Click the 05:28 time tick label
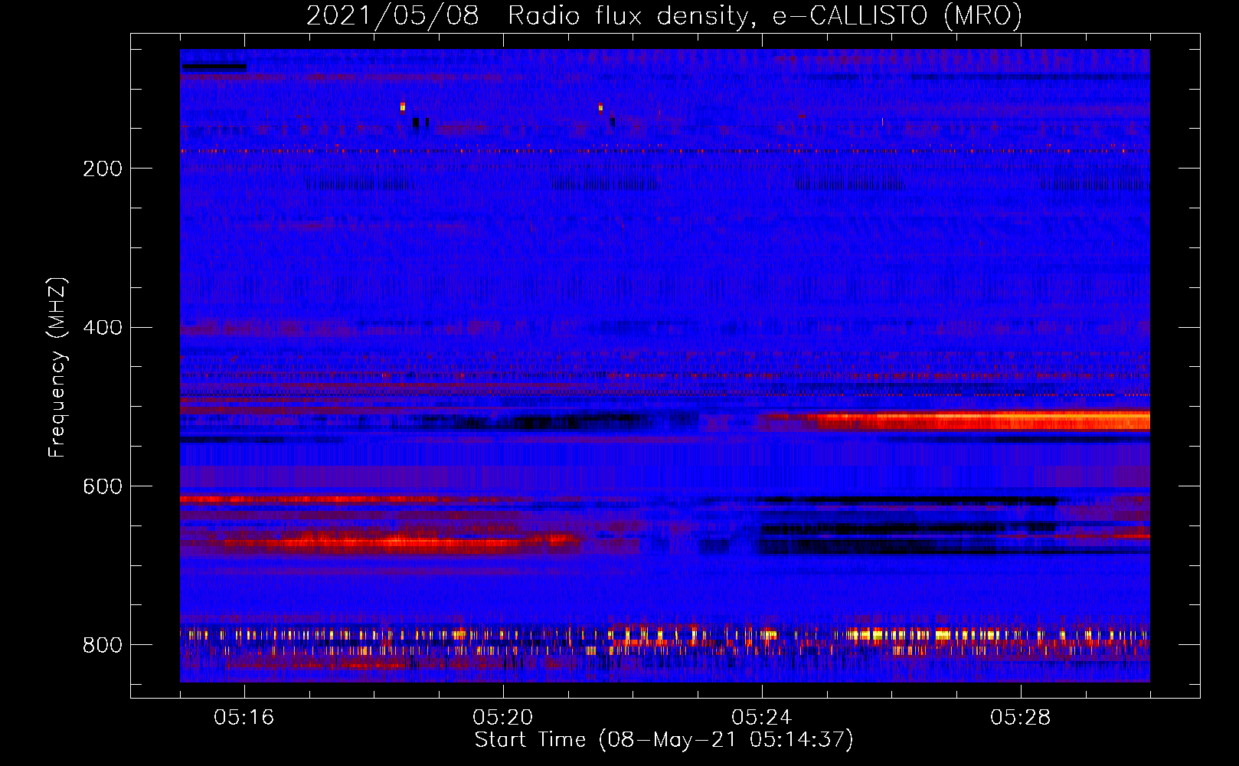 click(1020, 718)
